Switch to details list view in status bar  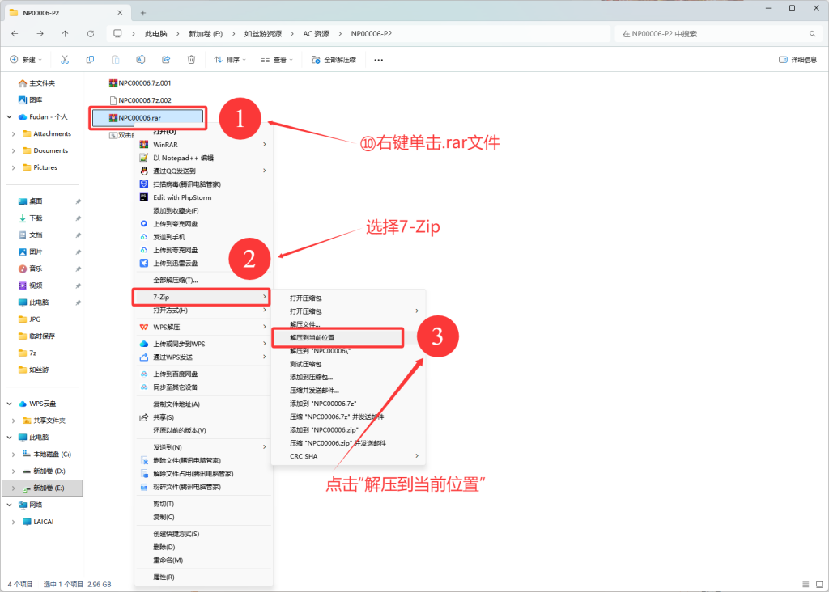click(x=804, y=584)
